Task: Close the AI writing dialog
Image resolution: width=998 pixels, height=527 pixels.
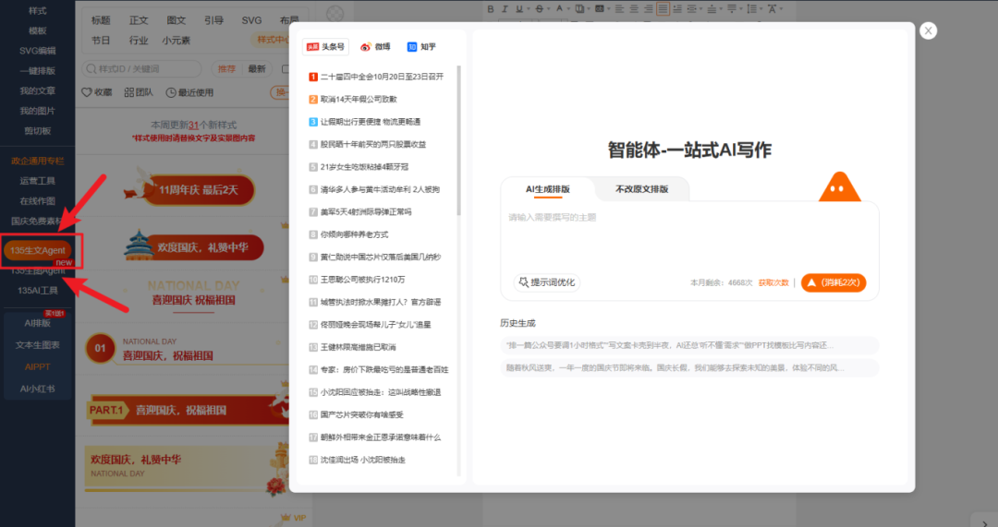Action: (x=929, y=30)
